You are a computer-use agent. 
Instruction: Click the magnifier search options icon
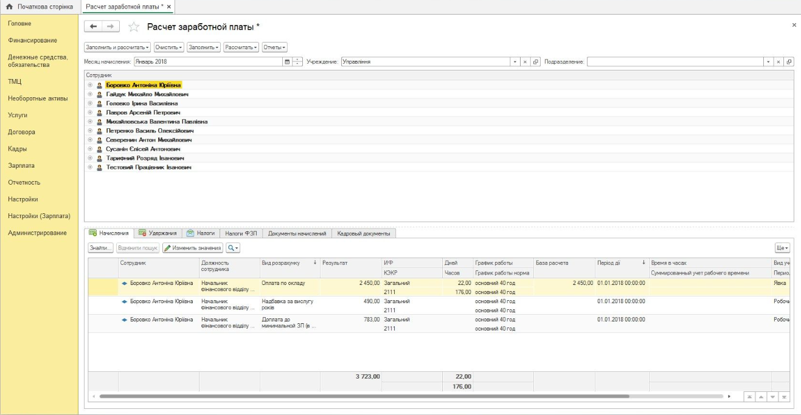click(x=233, y=248)
